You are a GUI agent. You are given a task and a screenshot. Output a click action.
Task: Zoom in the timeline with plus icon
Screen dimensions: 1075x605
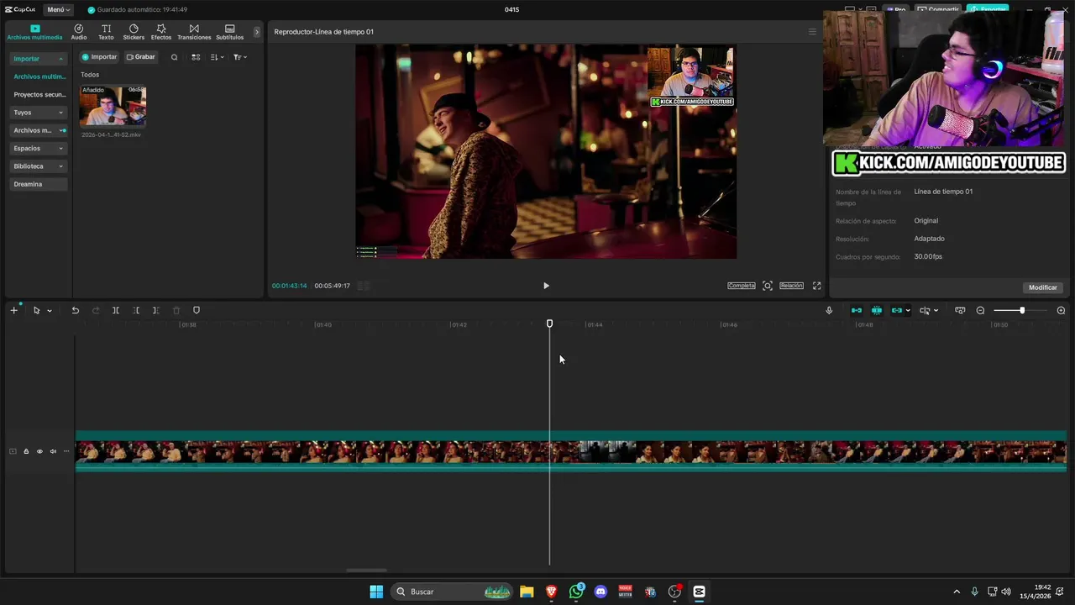1061,310
